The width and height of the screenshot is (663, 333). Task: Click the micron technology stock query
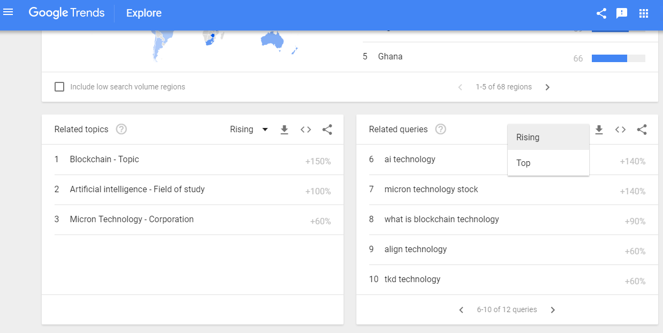point(431,190)
